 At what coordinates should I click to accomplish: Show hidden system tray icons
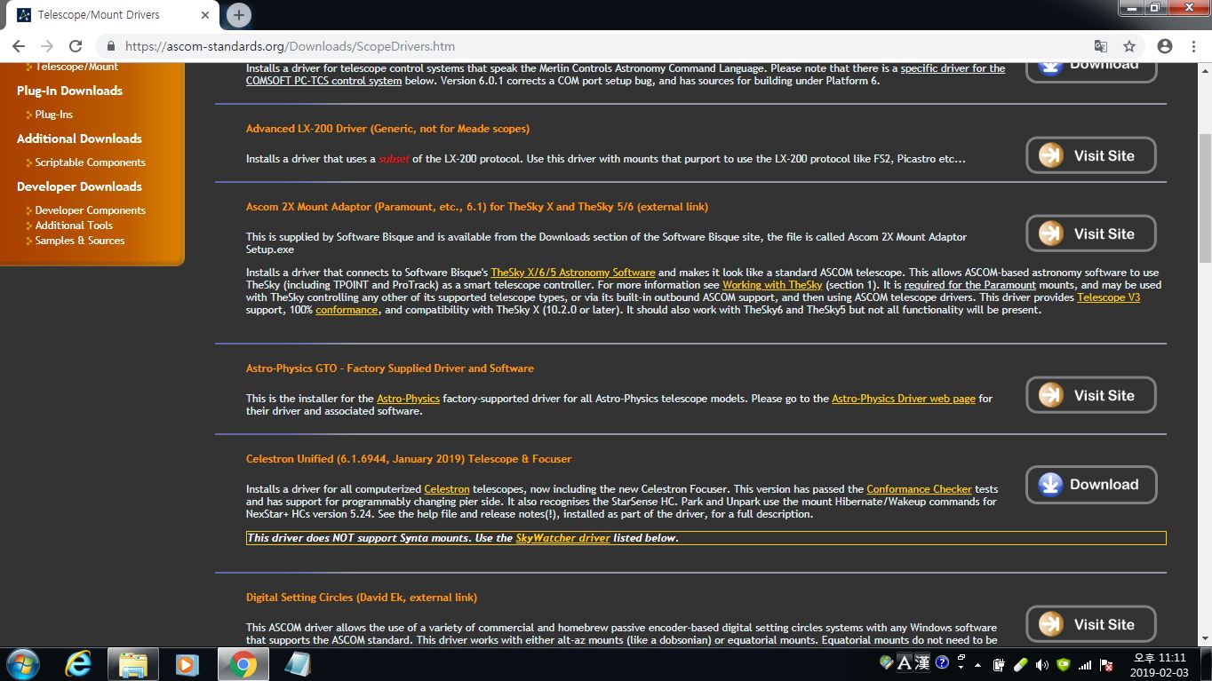click(x=978, y=664)
